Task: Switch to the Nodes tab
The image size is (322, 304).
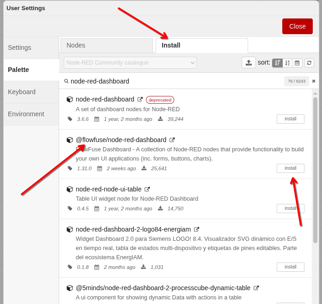Action: (x=107, y=45)
